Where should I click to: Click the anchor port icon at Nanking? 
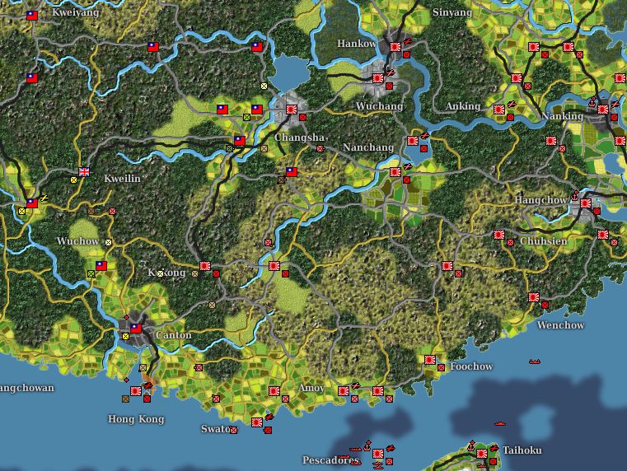point(592,102)
